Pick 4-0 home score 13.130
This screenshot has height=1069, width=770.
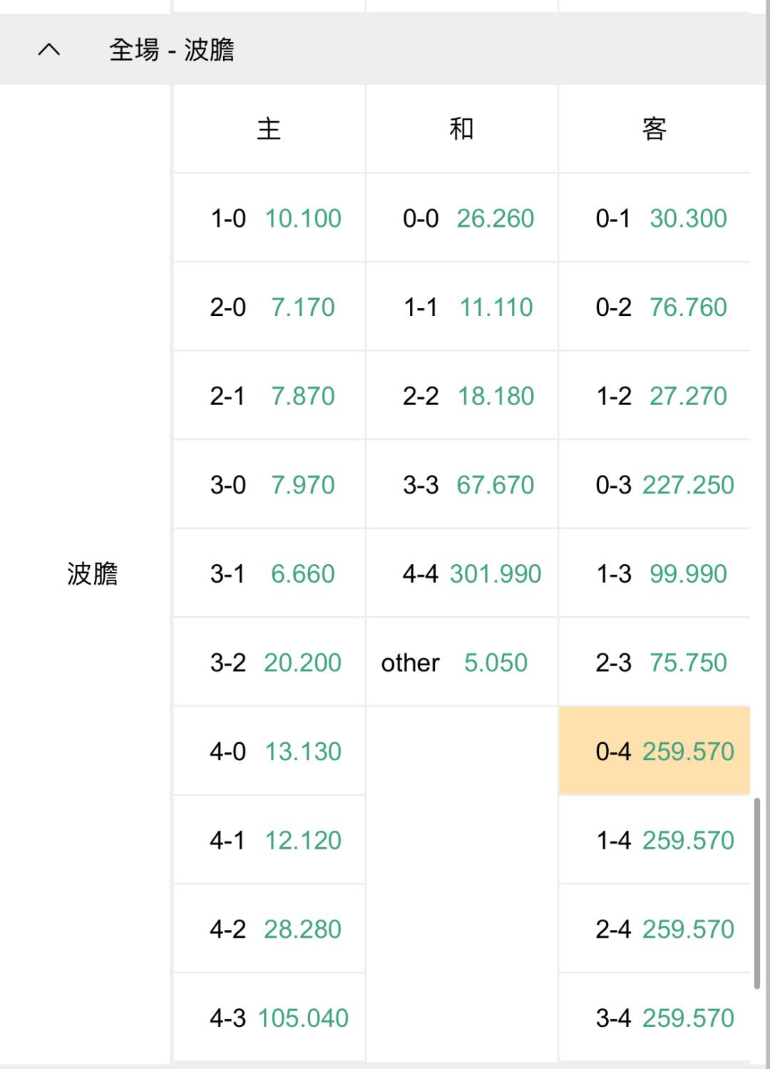tap(269, 751)
